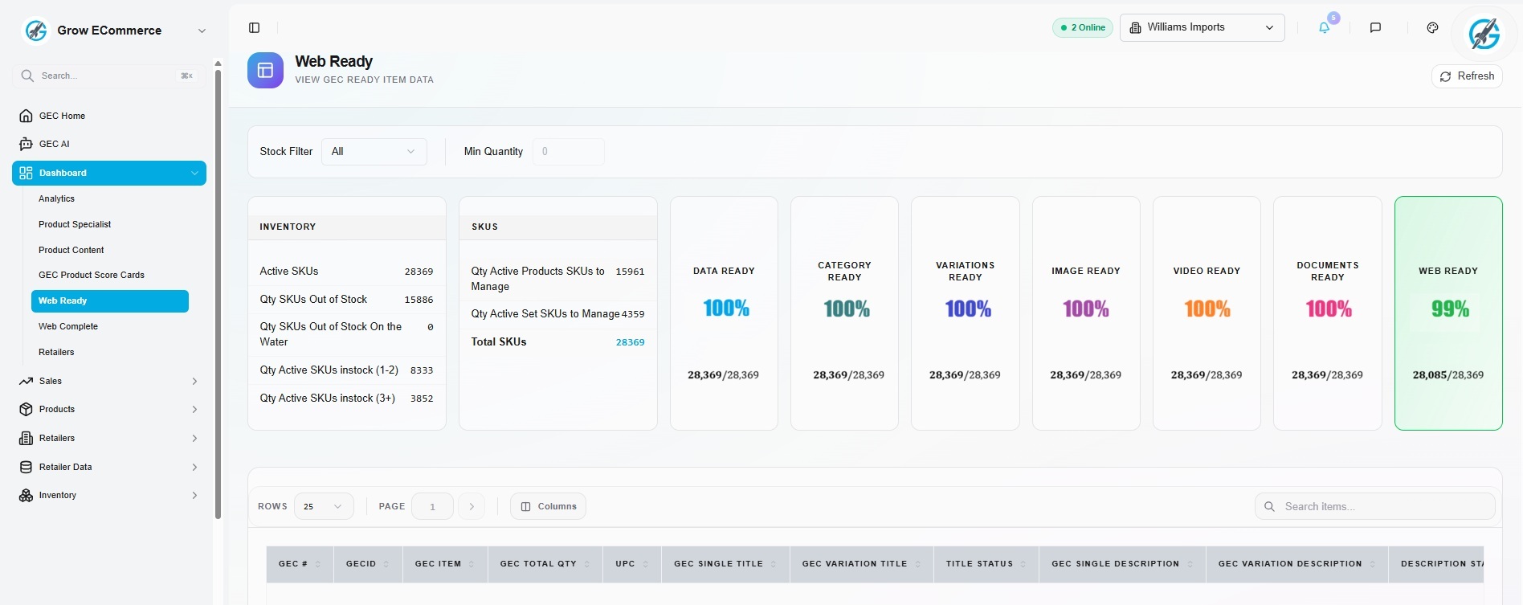Click the Video Ready 100% card
Screen dimensions: 1523x605
1207,313
